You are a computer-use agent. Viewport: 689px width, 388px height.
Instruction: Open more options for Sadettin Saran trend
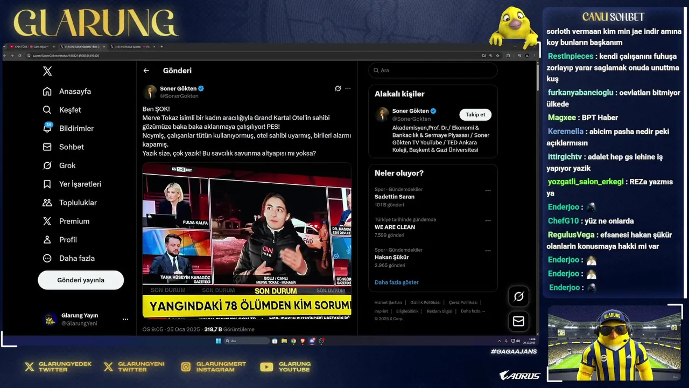point(488,190)
